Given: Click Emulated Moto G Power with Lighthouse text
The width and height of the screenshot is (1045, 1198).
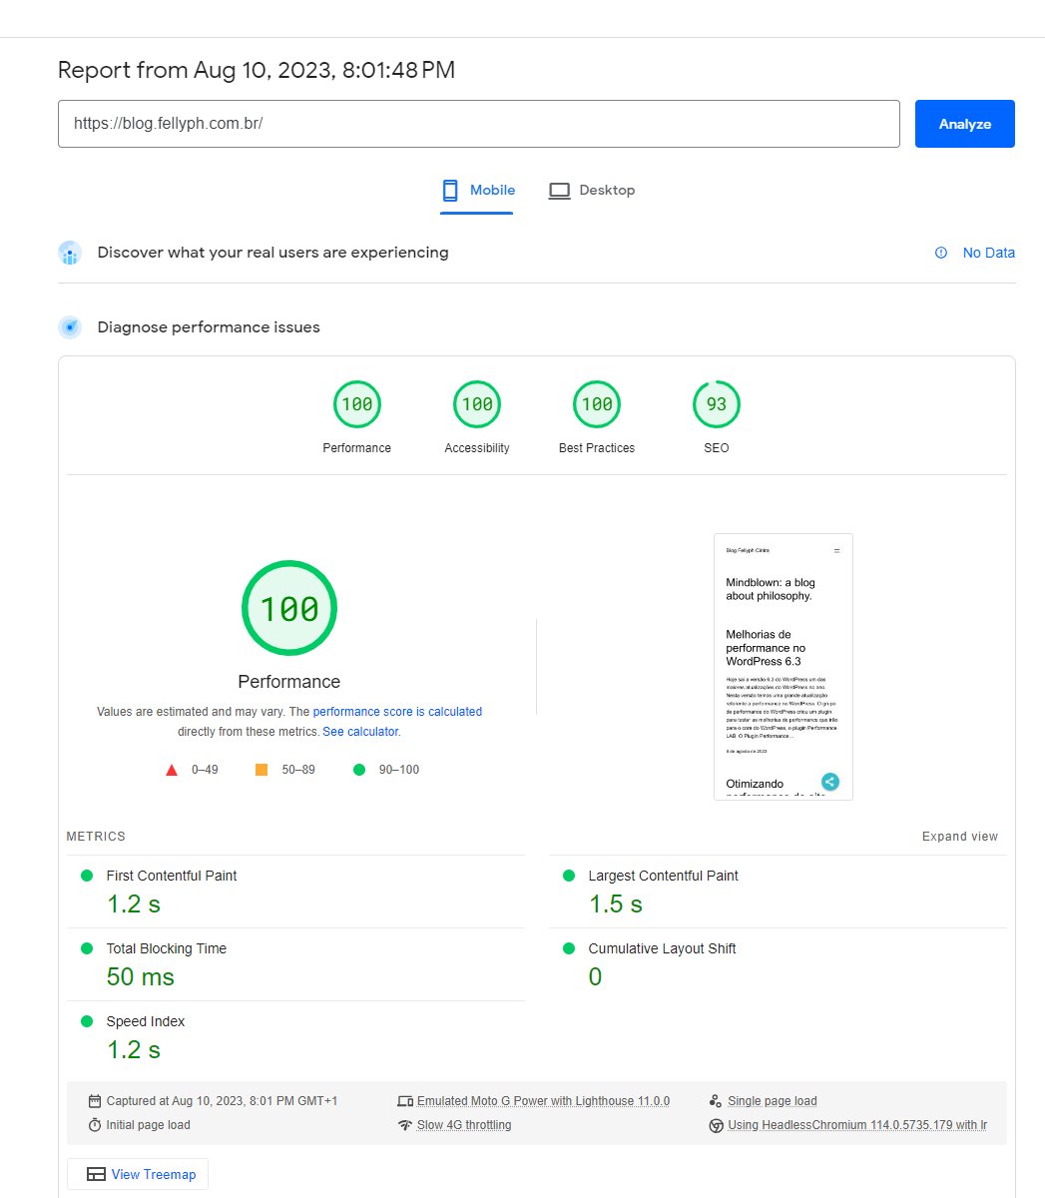Looking at the screenshot, I should (x=543, y=1101).
